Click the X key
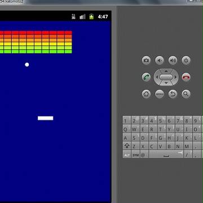The width and height of the screenshot is (203, 203). pyautogui.click(x=144, y=145)
